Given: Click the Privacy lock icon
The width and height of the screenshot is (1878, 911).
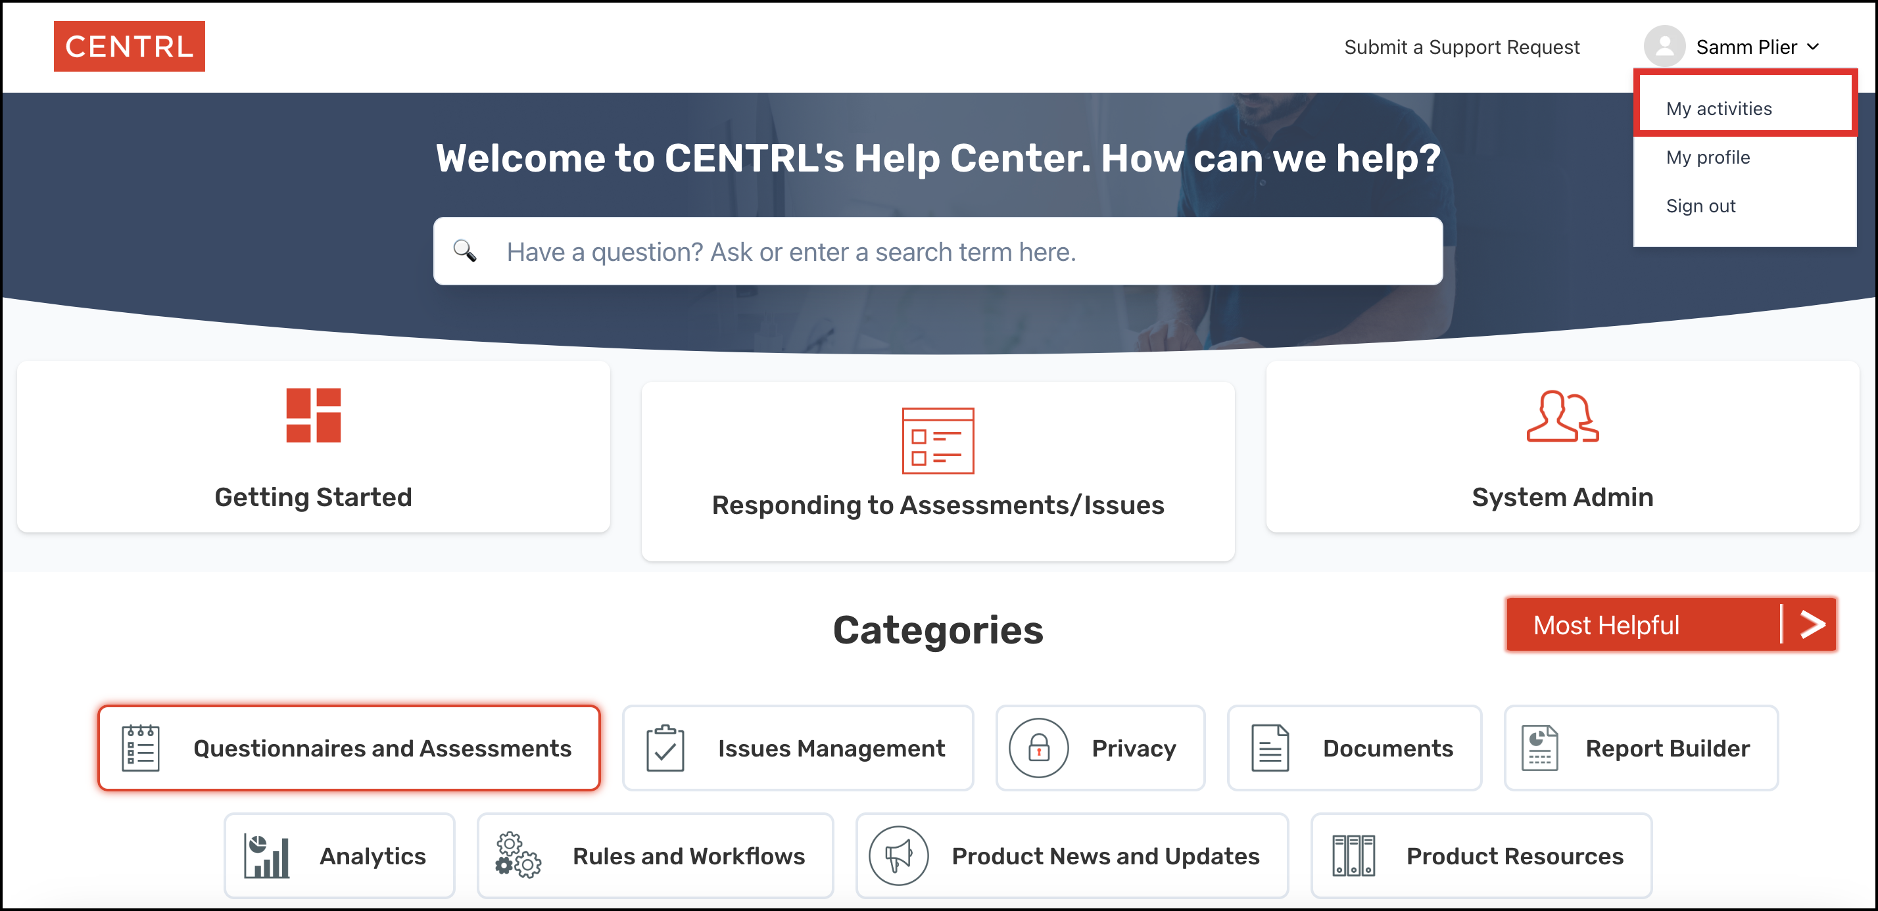Looking at the screenshot, I should [1039, 748].
